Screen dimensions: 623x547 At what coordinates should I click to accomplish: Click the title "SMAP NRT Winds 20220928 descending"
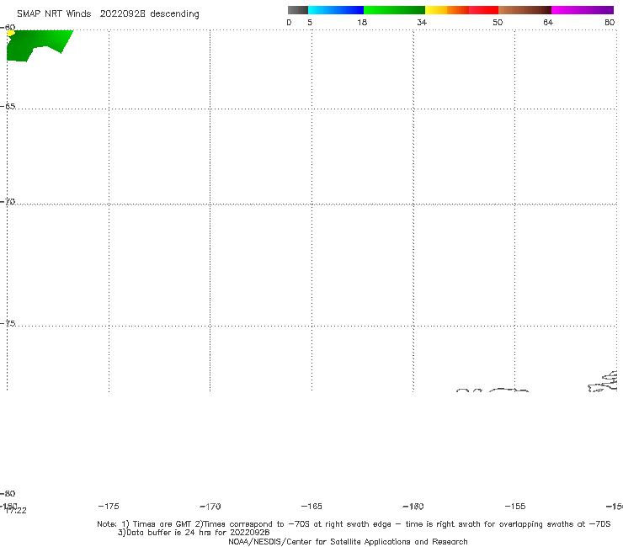point(108,14)
